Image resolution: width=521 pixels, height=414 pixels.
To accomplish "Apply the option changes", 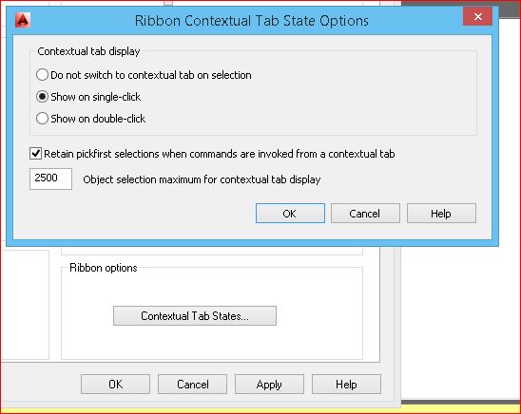I will [269, 385].
